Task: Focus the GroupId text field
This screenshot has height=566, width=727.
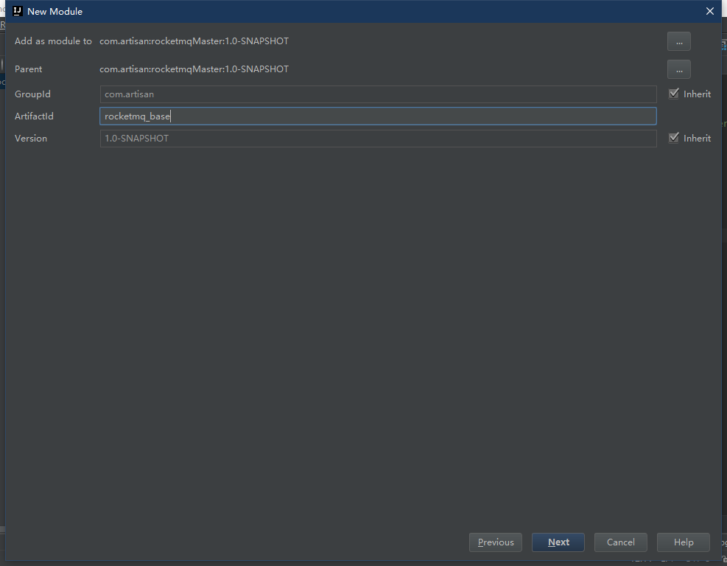Action: coord(378,94)
